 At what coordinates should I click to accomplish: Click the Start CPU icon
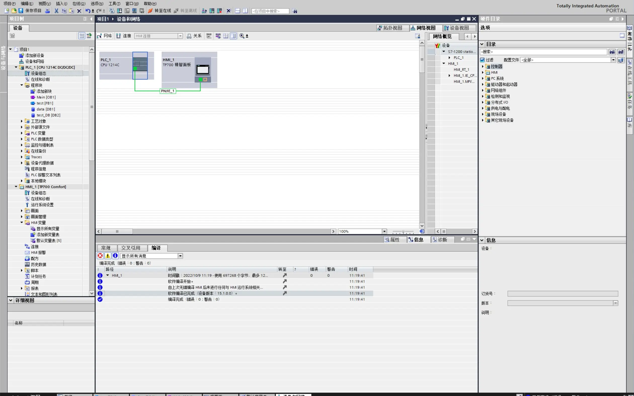[x=212, y=11]
